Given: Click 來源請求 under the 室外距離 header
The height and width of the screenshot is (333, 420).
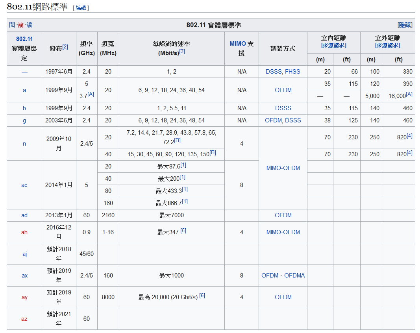Looking at the screenshot, I should click(387, 46).
